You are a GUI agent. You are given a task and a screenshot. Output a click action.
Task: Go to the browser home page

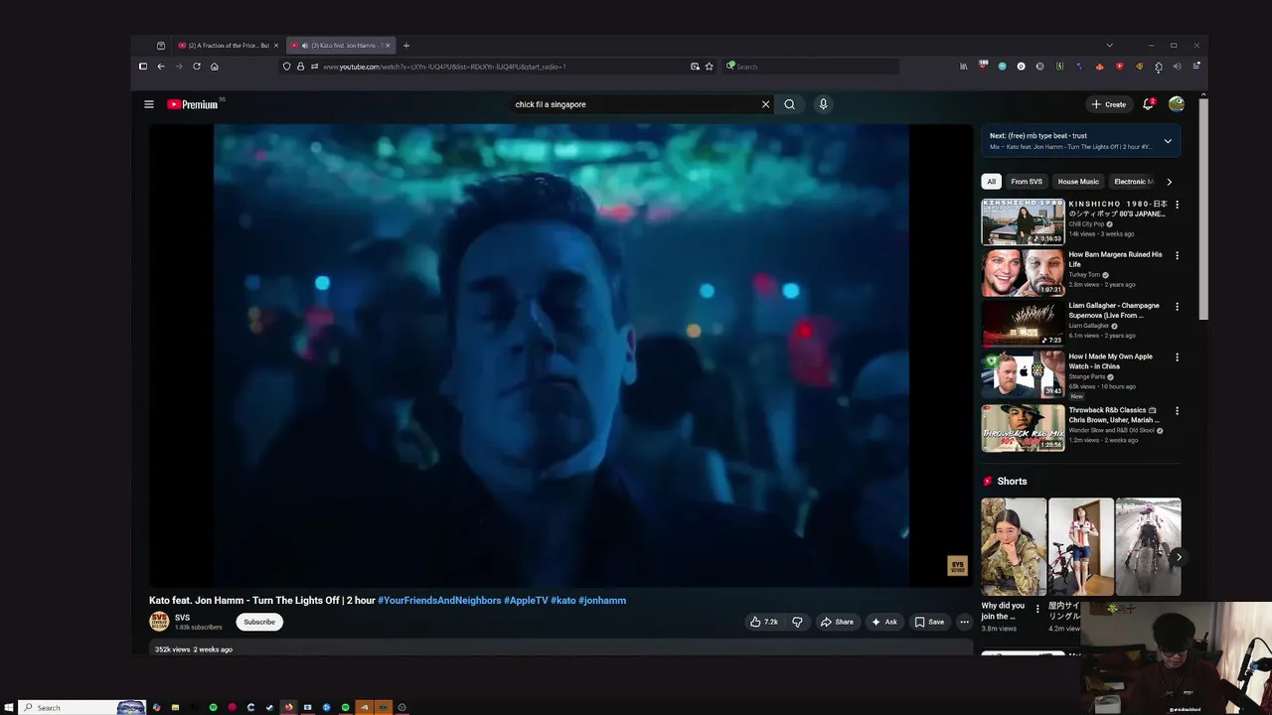[x=215, y=67]
